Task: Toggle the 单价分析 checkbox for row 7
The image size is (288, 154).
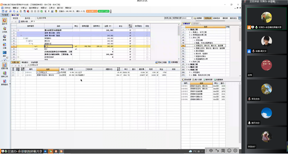Action: (x=130, y=47)
